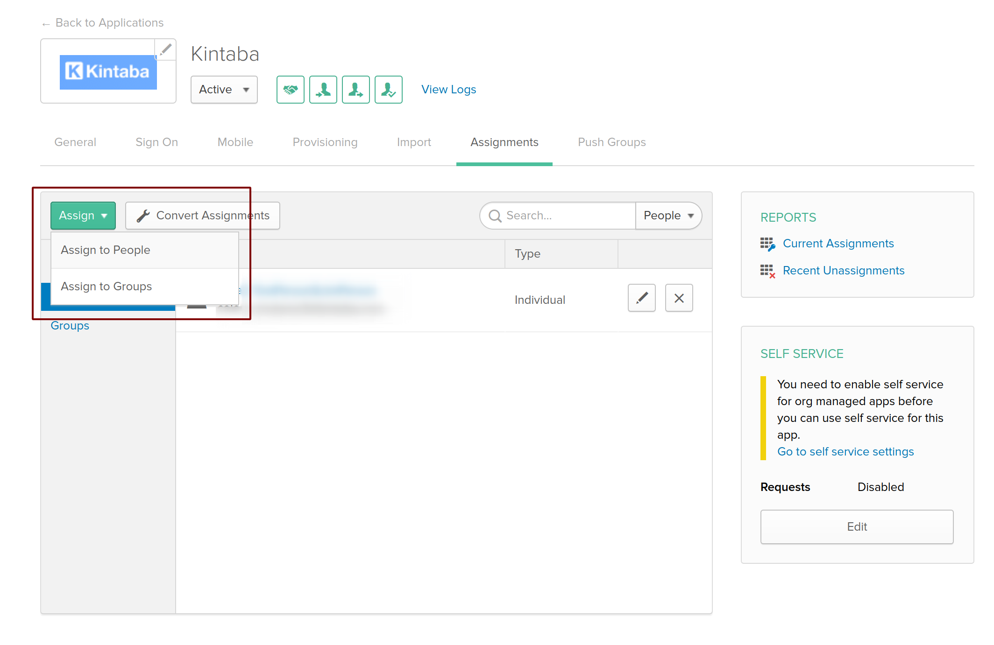Click the handshake icon button
Viewport: 994px width, 645px height.
coord(290,90)
